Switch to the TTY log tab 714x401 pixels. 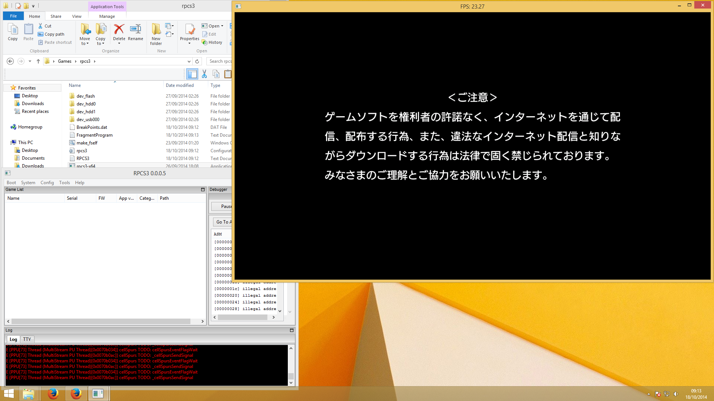[27, 339]
